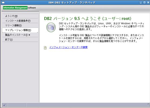Click document icon beside Information Center link
The image size is (150, 108).
(45, 48)
